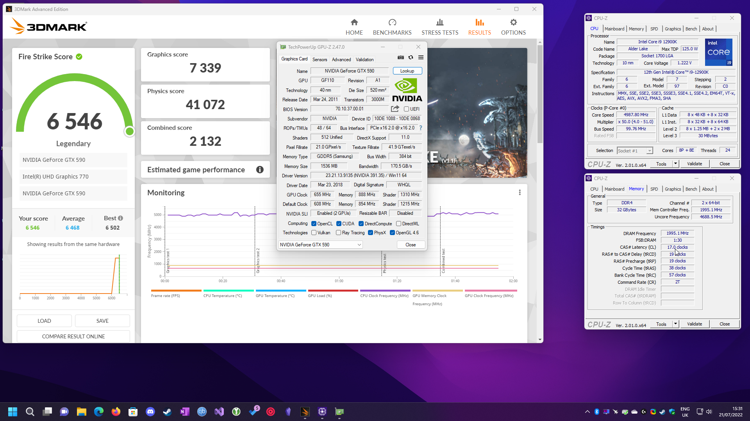This screenshot has height=421, width=750.
Task: Toggle the CUDA checkbox
Action: click(339, 224)
